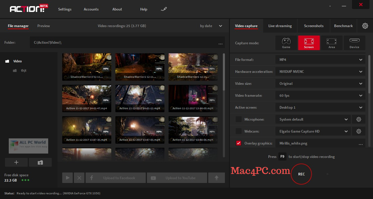Open capture settings gear next to Benchmark
This screenshot has height=199, width=373.
365,26
